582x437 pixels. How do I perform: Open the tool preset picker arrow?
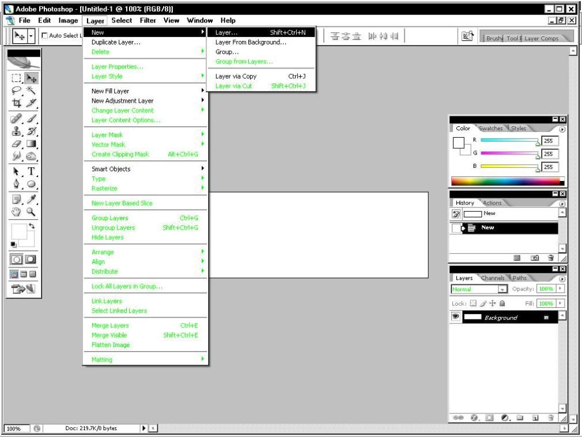click(31, 36)
